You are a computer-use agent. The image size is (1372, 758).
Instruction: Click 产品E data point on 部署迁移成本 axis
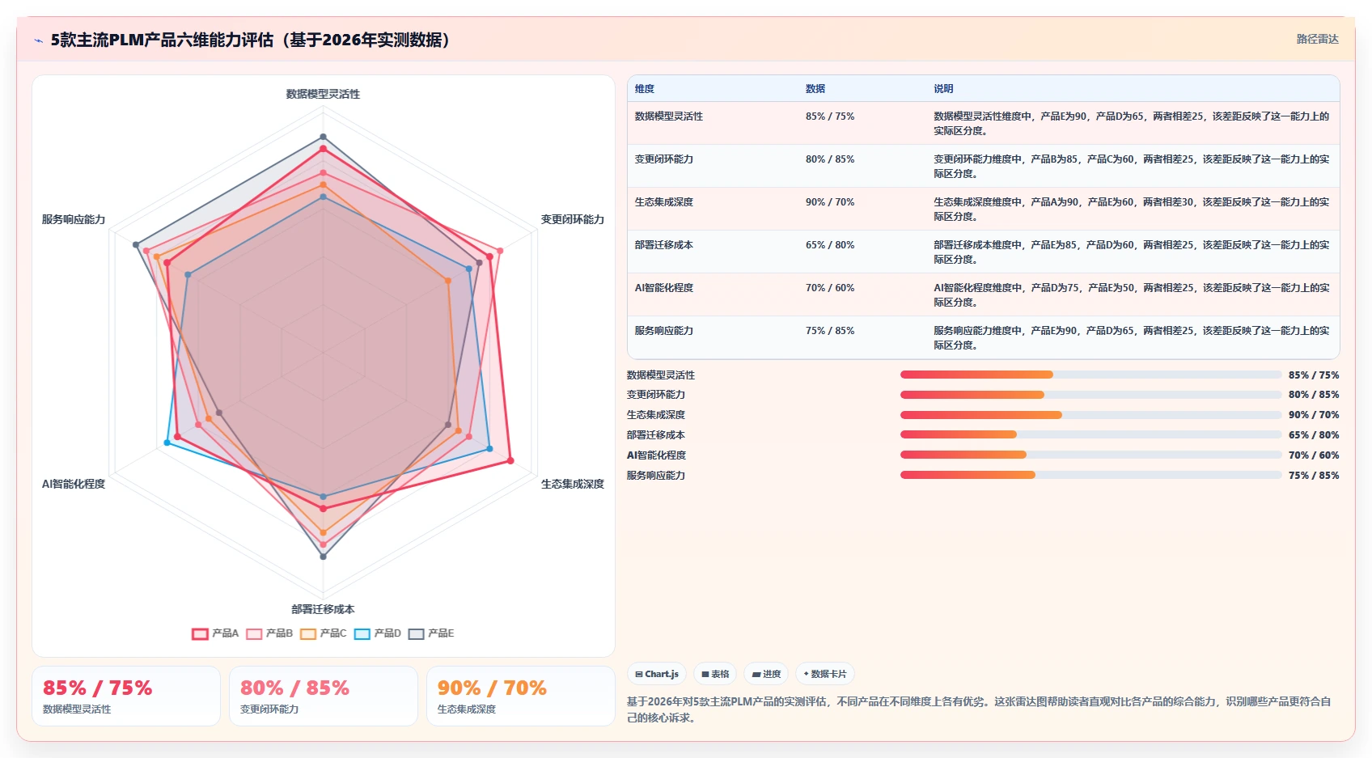(324, 557)
